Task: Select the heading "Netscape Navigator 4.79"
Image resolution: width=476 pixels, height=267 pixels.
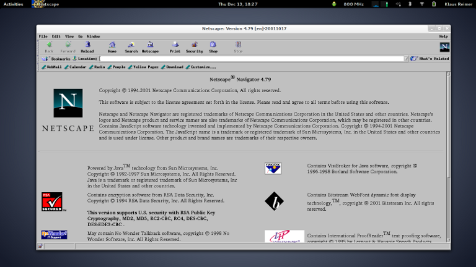Action: (240, 79)
